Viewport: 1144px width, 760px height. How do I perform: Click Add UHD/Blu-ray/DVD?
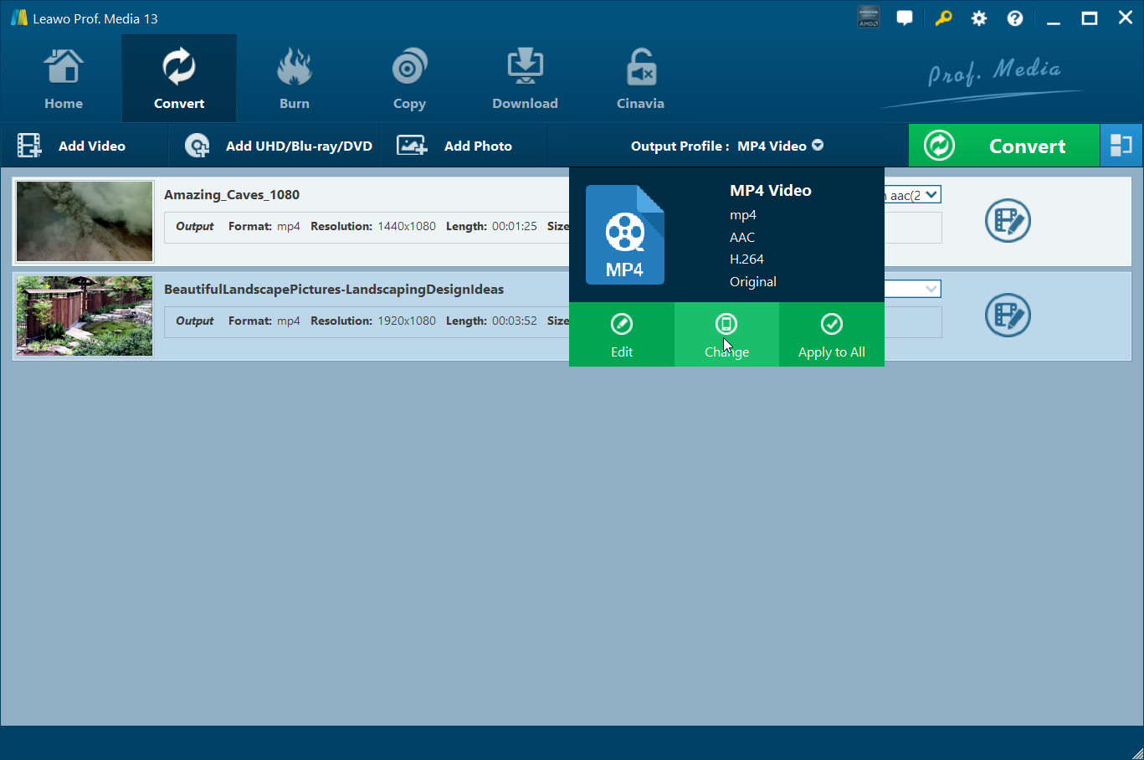point(280,146)
